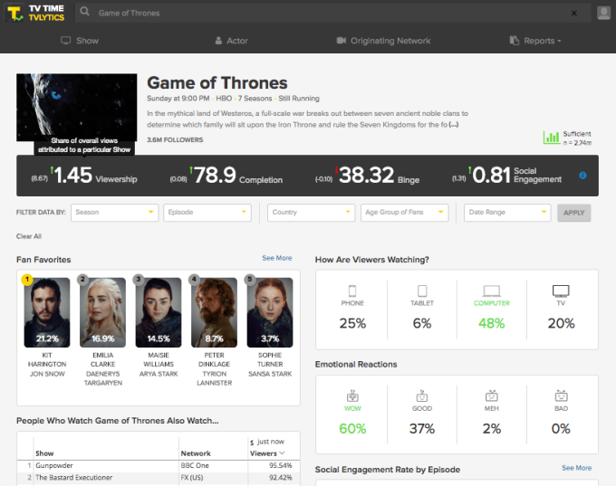The height and width of the screenshot is (486, 616).
Task: Click the APPLY filter button
Action: coord(574,213)
